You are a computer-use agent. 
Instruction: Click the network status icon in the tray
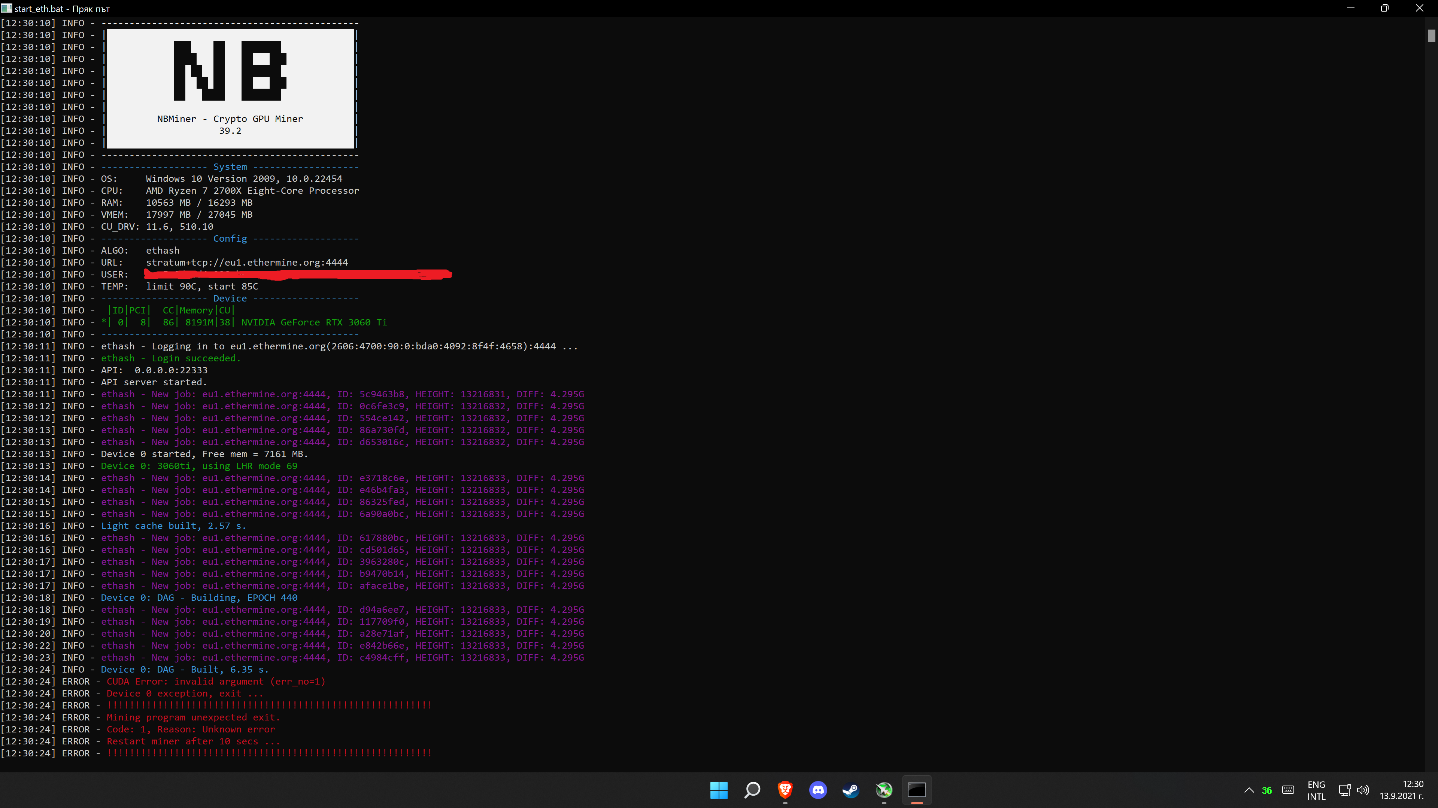coord(1344,790)
